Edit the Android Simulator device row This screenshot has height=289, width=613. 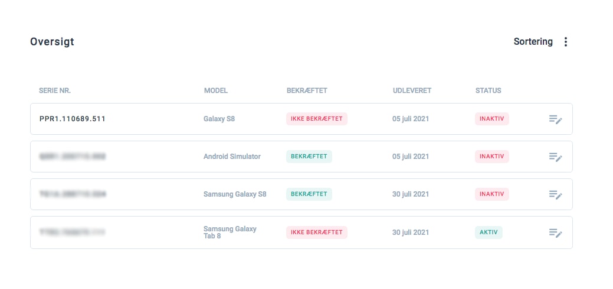tap(555, 157)
